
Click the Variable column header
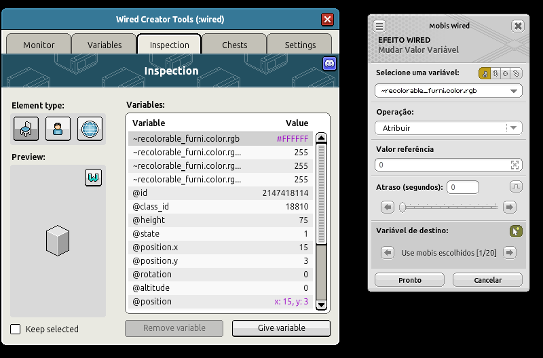149,123
